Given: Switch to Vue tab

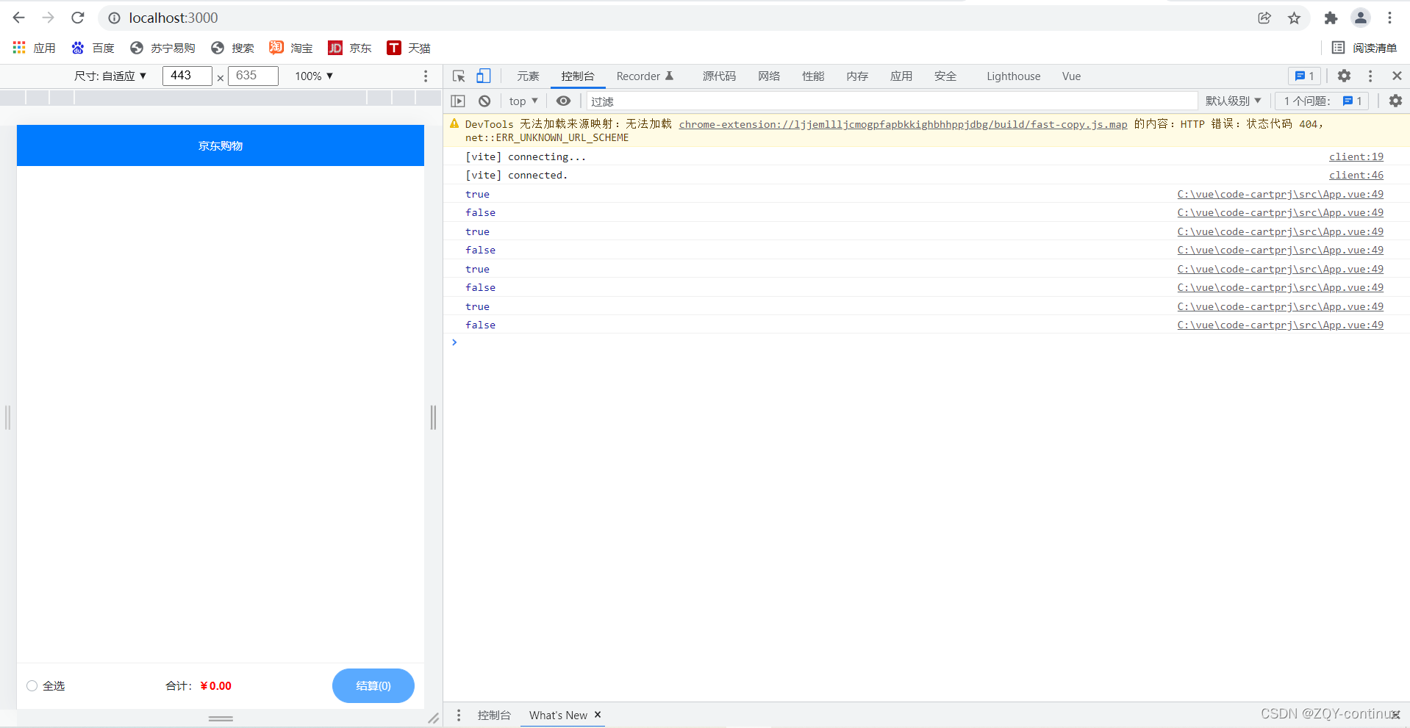Looking at the screenshot, I should (1071, 76).
